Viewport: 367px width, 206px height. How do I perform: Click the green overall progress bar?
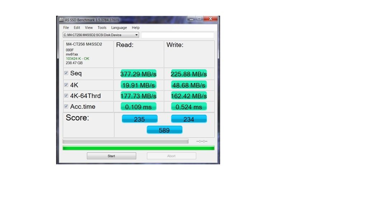pos(139,148)
